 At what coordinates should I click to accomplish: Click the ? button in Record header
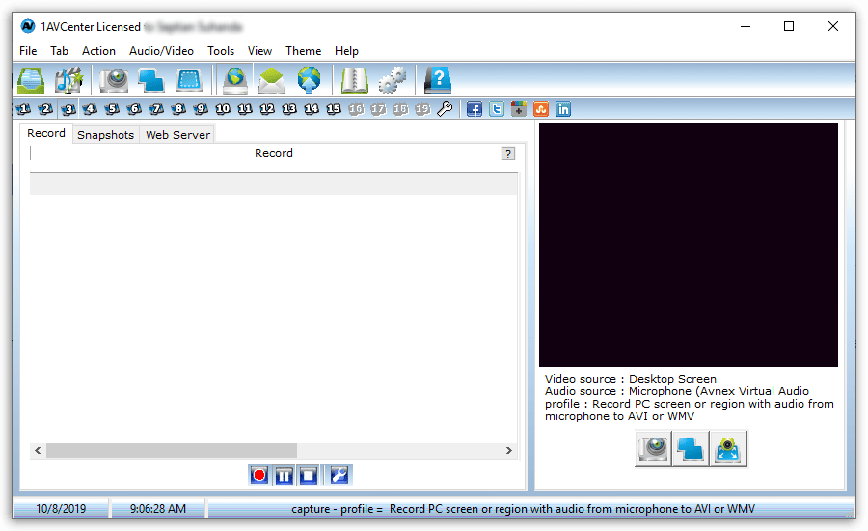tap(508, 153)
